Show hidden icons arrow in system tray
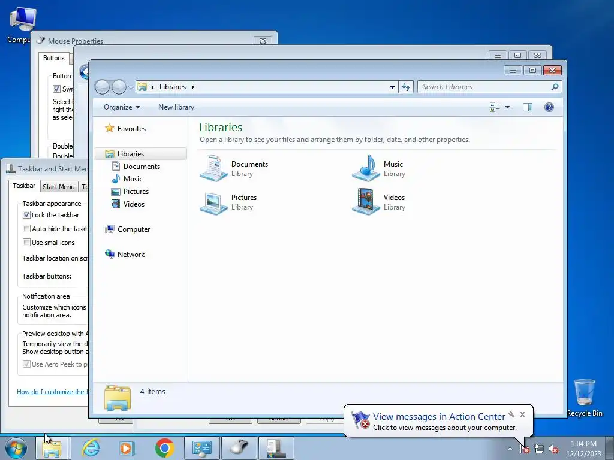614x460 pixels. 510,449
